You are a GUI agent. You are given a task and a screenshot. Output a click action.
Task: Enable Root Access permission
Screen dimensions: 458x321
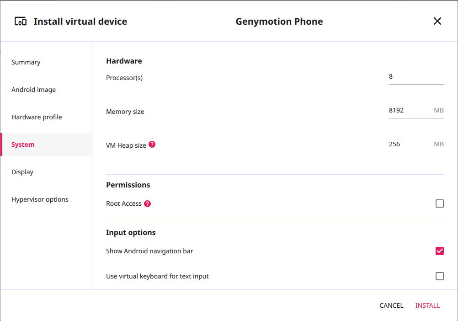pos(440,203)
